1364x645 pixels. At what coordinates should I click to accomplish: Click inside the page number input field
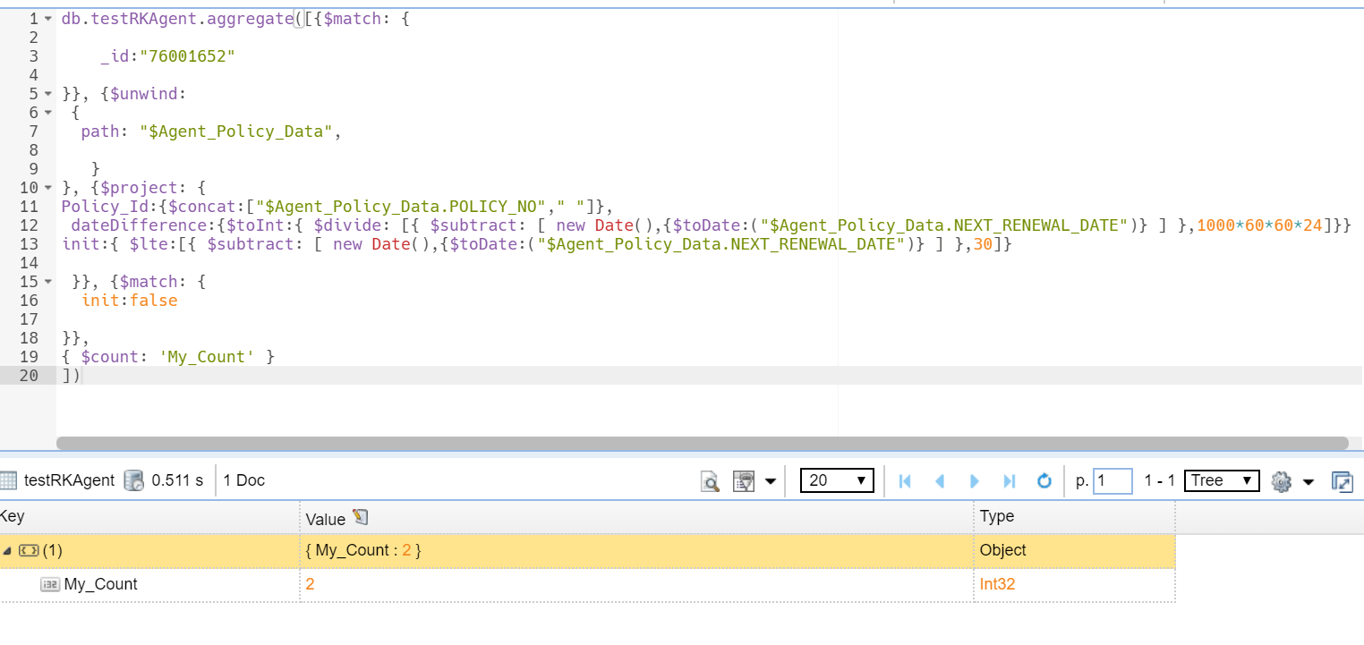[1113, 480]
